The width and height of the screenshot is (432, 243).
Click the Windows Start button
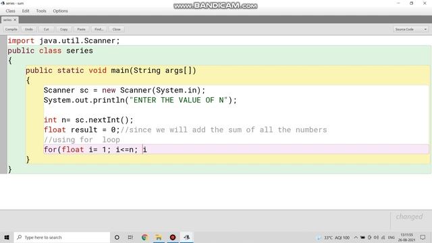coord(7,237)
